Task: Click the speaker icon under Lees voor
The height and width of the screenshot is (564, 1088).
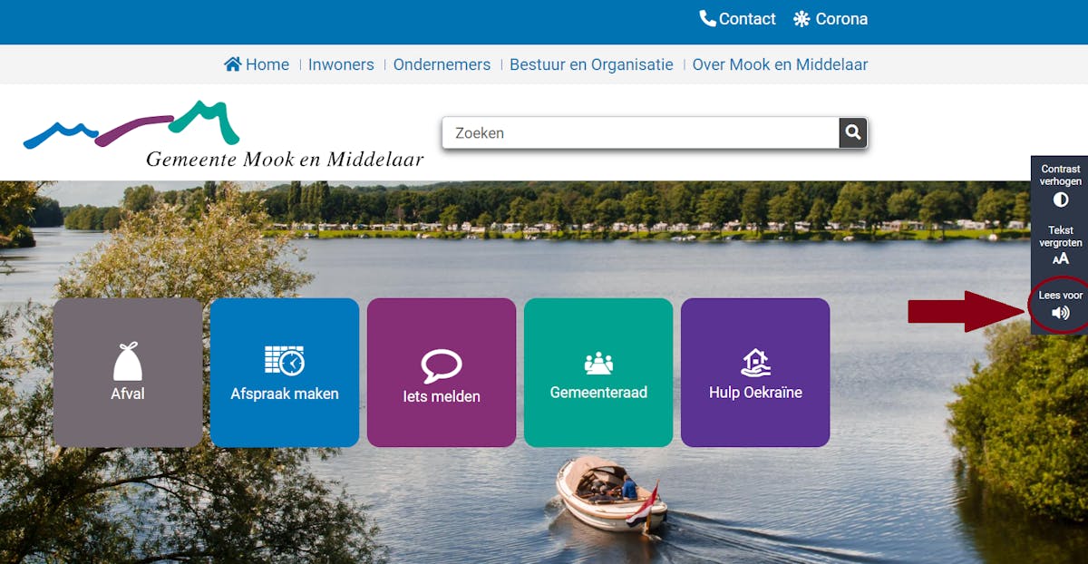Action: 1060,313
